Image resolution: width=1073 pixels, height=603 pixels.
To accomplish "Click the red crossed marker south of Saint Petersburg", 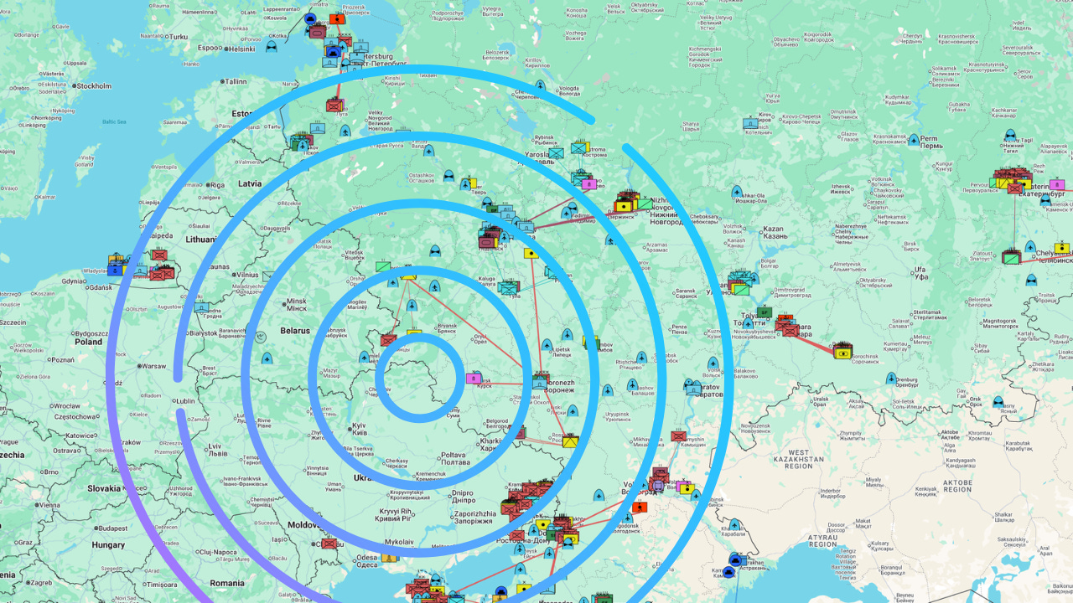I will coord(334,106).
